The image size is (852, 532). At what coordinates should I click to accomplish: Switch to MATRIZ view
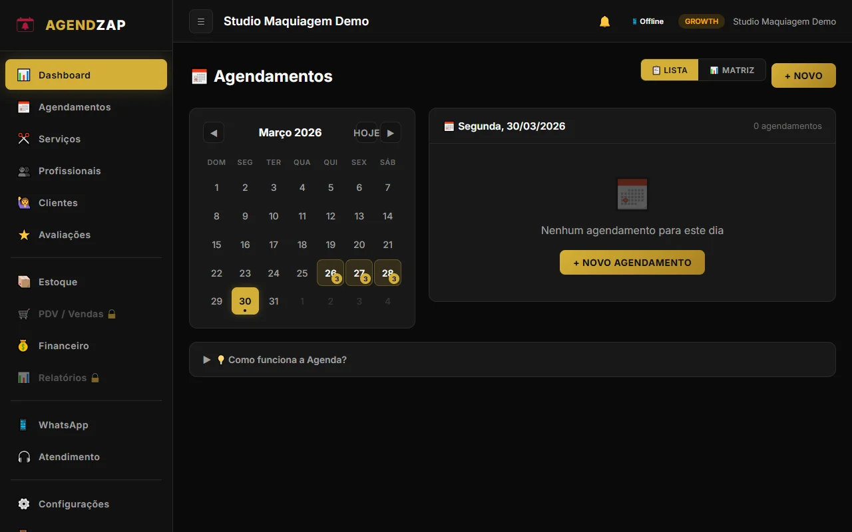732,70
